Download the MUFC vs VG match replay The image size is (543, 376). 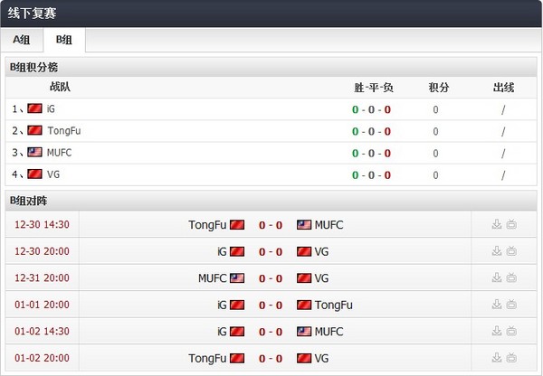click(x=496, y=278)
